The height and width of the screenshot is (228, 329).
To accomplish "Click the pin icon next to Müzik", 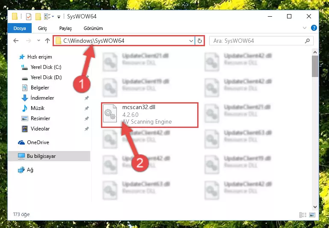I will click(86, 108).
